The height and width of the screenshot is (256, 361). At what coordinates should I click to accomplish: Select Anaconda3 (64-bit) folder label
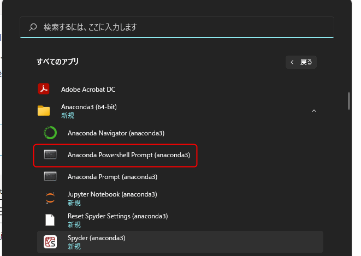coord(89,107)
